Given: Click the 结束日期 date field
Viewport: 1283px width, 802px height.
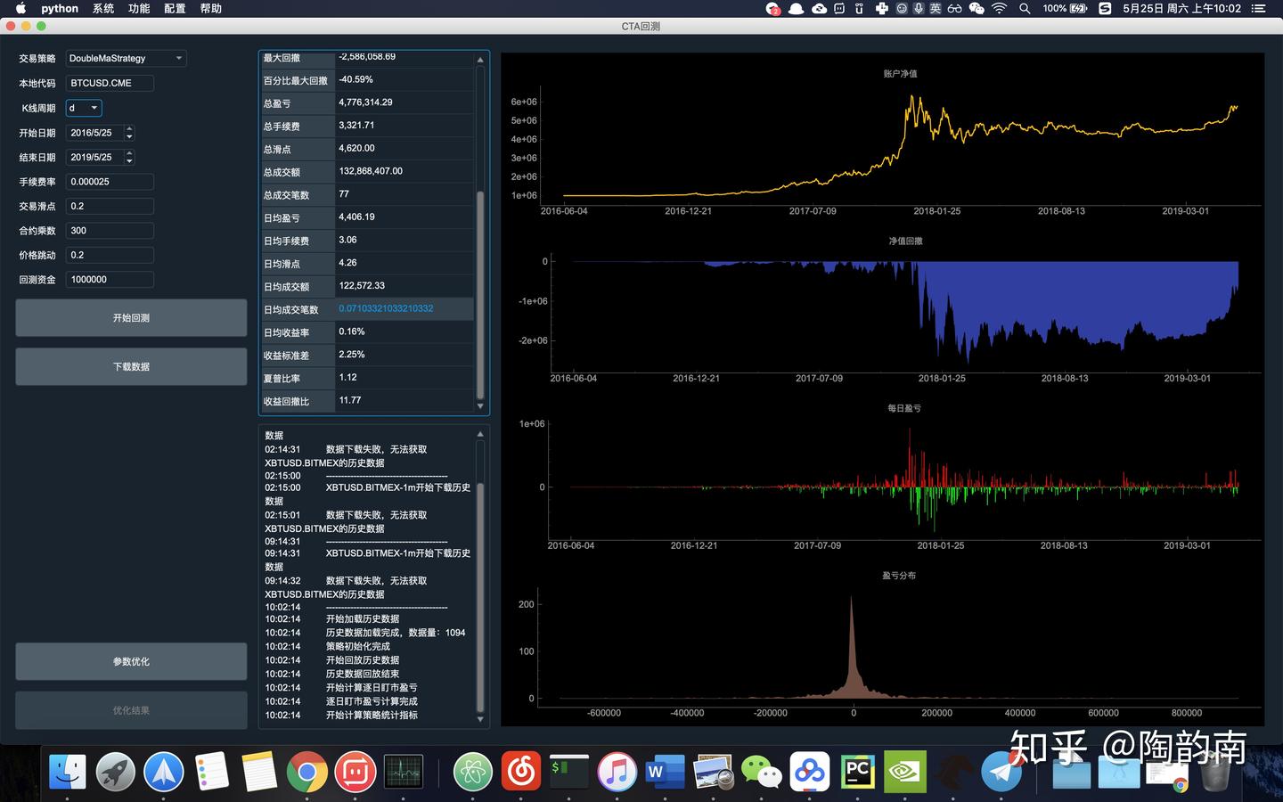Looking at the screenshot, I should [95, 157].
